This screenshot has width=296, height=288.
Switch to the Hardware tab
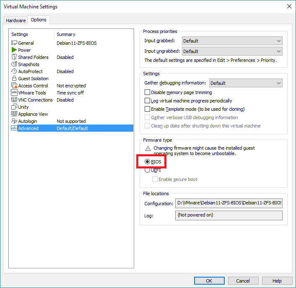click(16, 20)
